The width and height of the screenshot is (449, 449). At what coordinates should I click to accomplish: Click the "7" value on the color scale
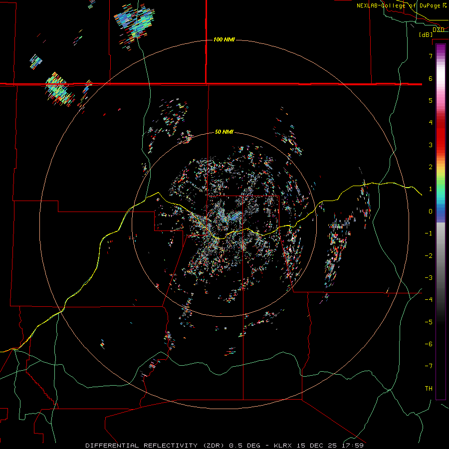click(431, 56)
